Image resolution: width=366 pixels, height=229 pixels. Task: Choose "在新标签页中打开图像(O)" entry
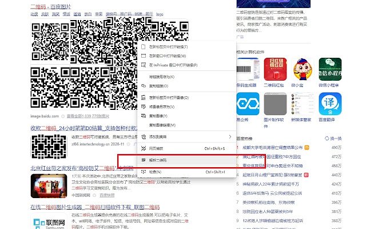click(187, 98)
